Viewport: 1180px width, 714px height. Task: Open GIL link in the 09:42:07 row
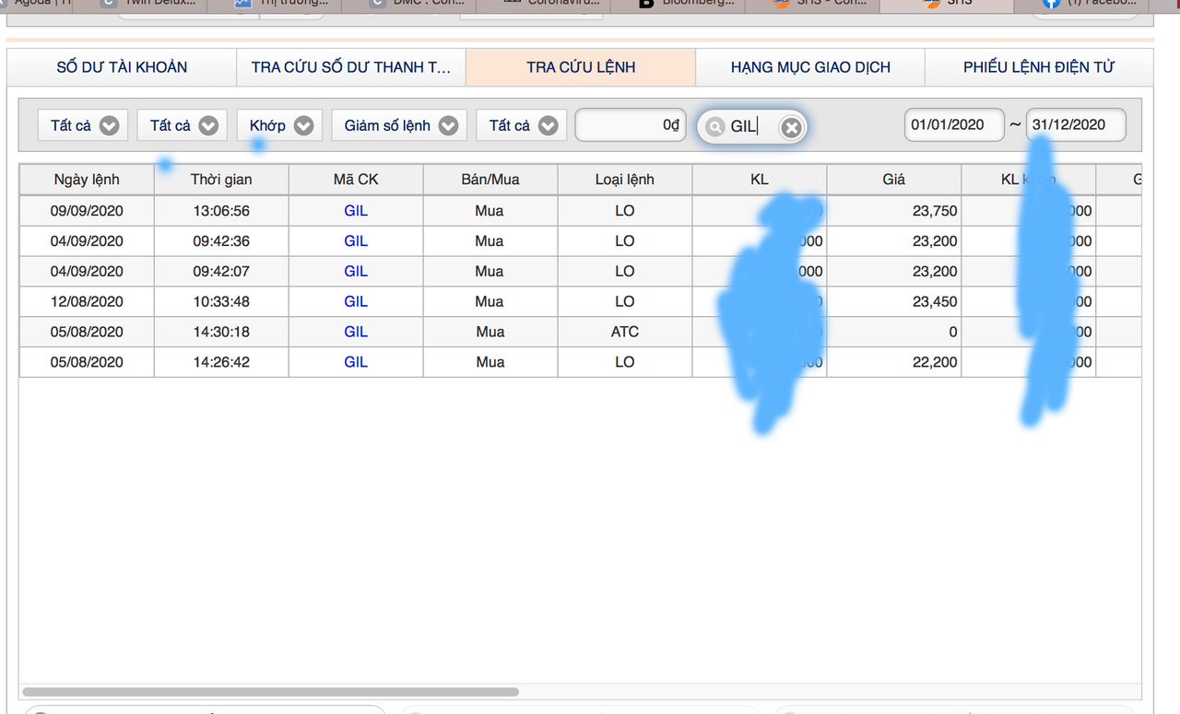[x=356, y=272]
